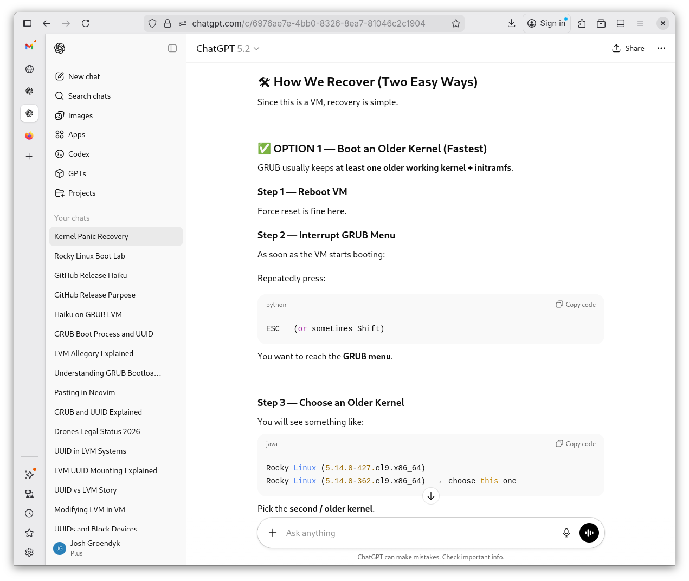Click the Ask anything input field

point(417,533)
